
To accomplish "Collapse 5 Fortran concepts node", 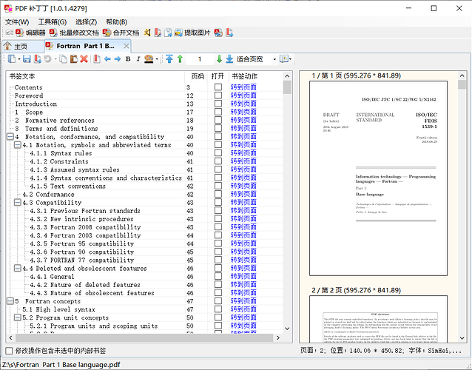I will [10, 301].
